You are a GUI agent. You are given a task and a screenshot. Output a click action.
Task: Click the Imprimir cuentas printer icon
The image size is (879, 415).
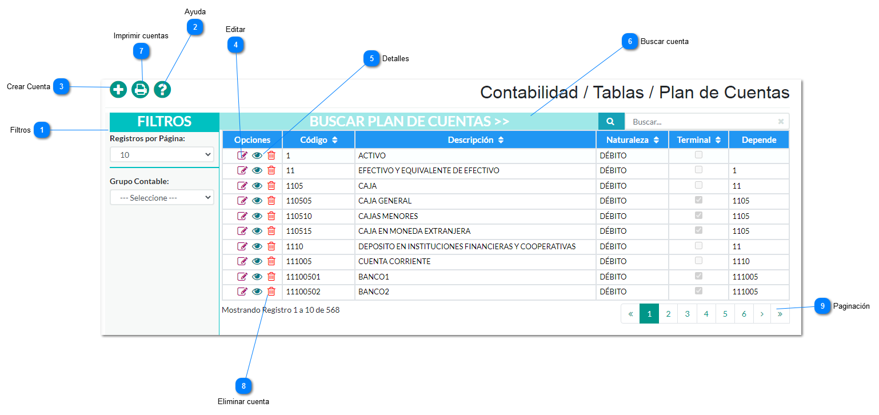[140, 89]
